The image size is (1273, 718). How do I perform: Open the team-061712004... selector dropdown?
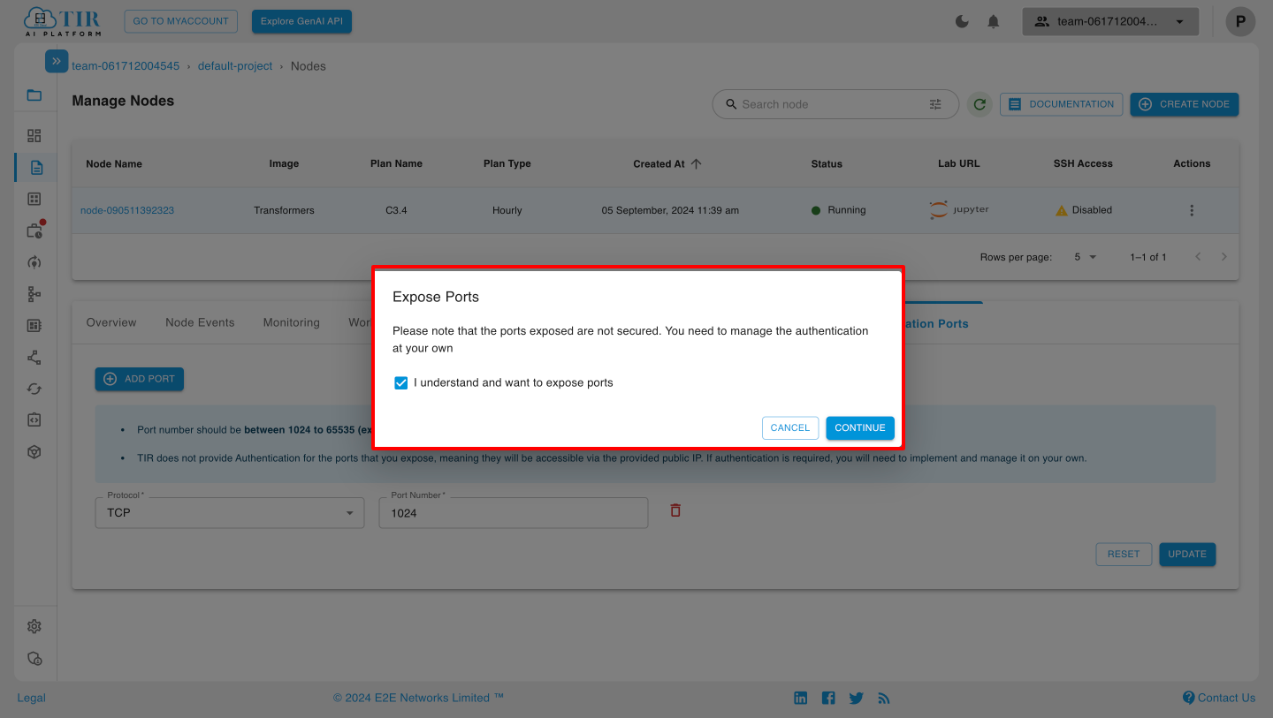coord(1110,21)
